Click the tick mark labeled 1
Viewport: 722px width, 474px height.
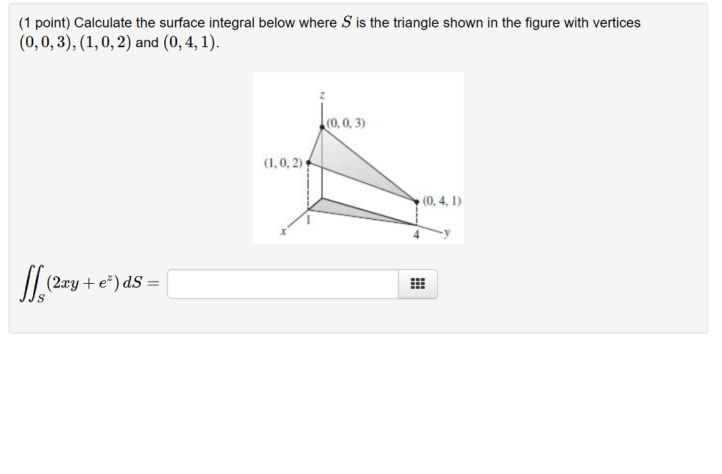(308, 218)
